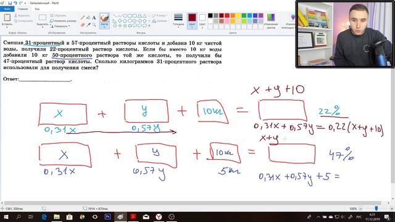Select the straight line shape
Screen dimensions: 395x222
(115, 16)
